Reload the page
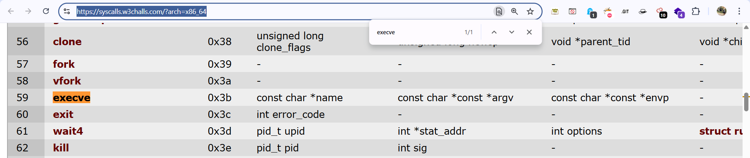 (46, 11)
